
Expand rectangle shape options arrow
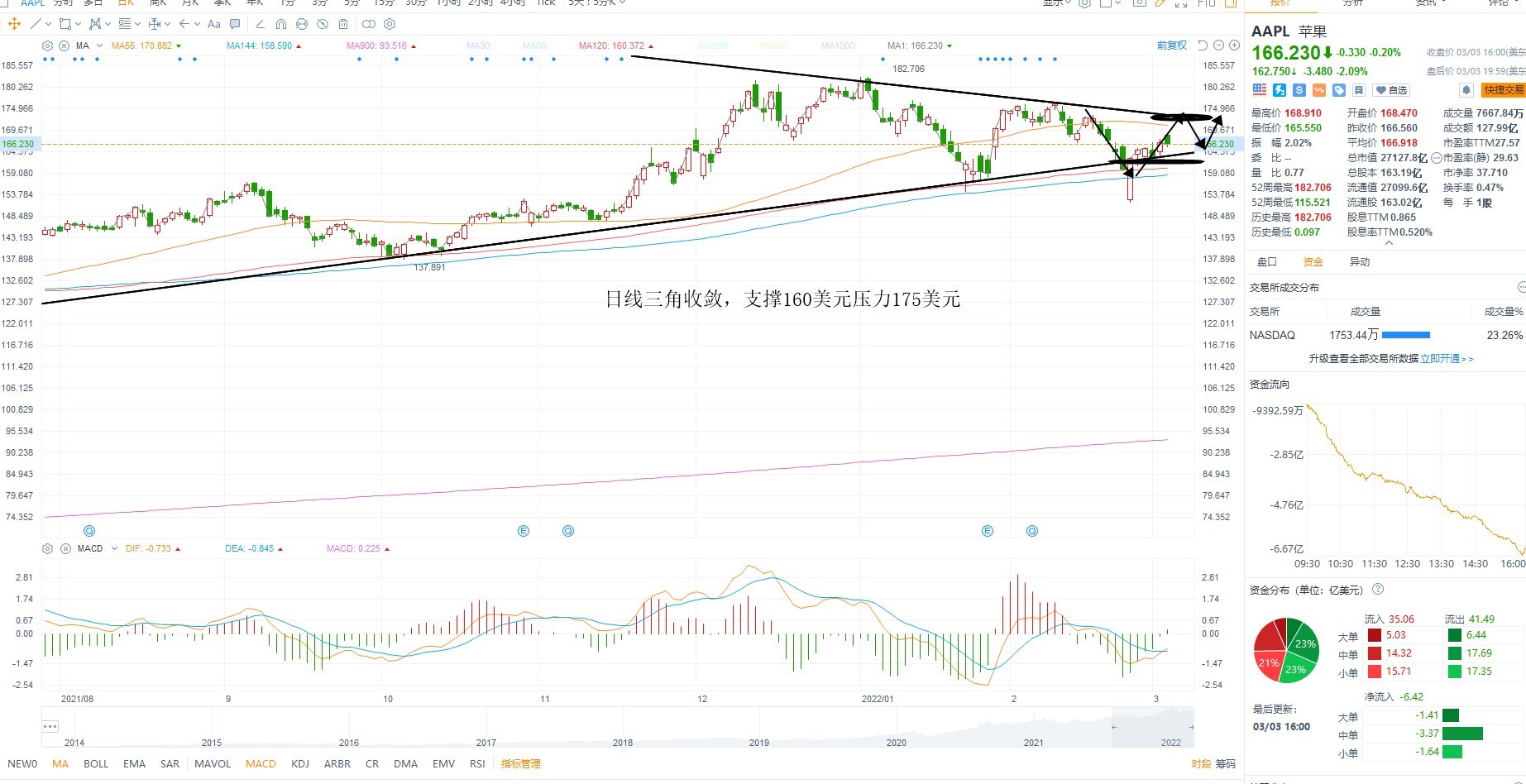[x=78, y=24]
